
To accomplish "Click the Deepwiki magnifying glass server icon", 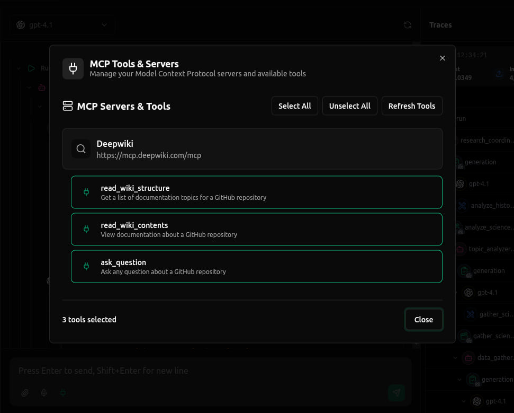I will coord(81,148).
